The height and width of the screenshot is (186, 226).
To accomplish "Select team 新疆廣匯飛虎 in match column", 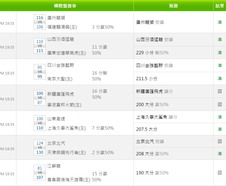I will [61, 94].
